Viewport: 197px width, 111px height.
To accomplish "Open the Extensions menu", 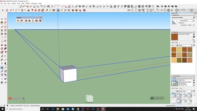I will coord(34,3).
